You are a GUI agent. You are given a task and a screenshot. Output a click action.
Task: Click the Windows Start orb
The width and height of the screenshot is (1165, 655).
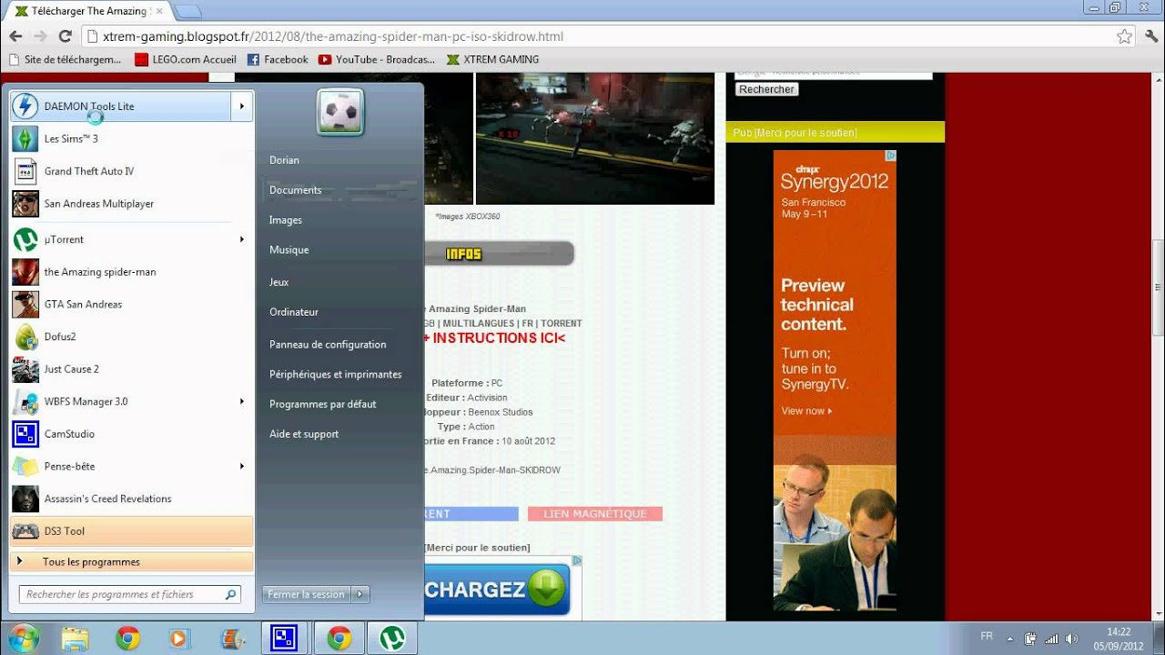[23, 638]
